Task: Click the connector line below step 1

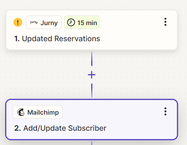Action: [92, 59]
